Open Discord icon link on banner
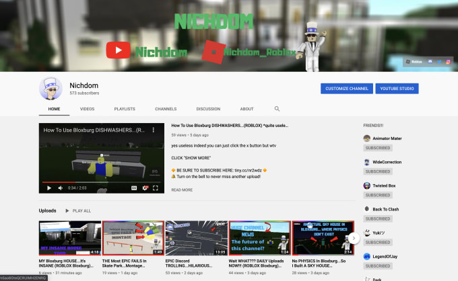 pyautogui.click(x=430, y=61)
